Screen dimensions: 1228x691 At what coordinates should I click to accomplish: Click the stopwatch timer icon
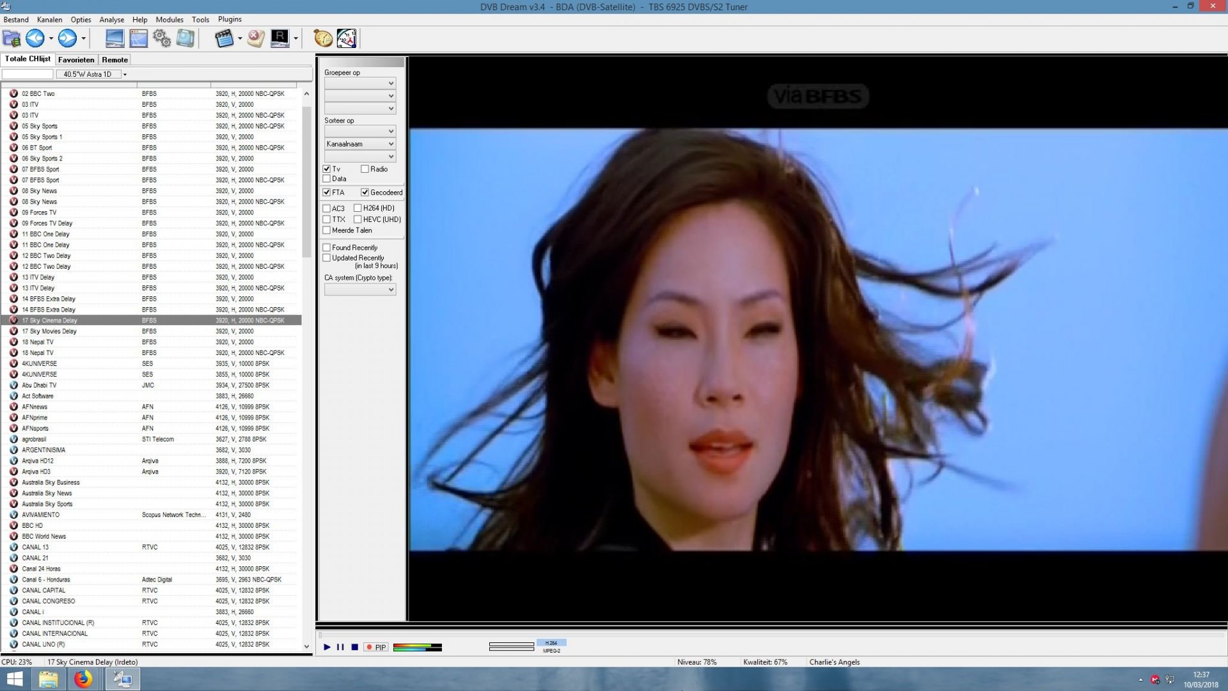point(322,38)
